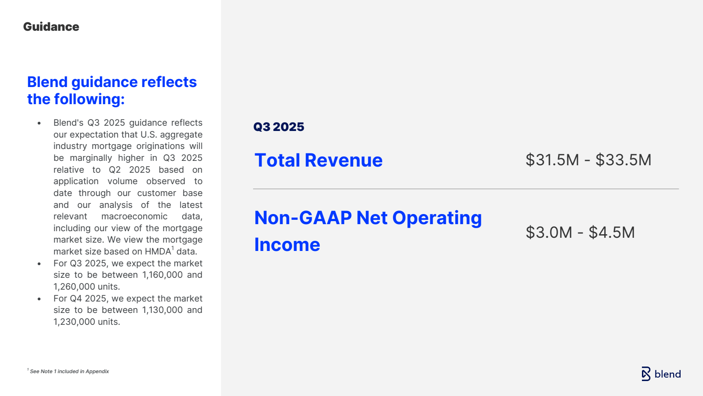703x396 pixels.
Task: Click the first bullet point marker
Action: point(40,124)
